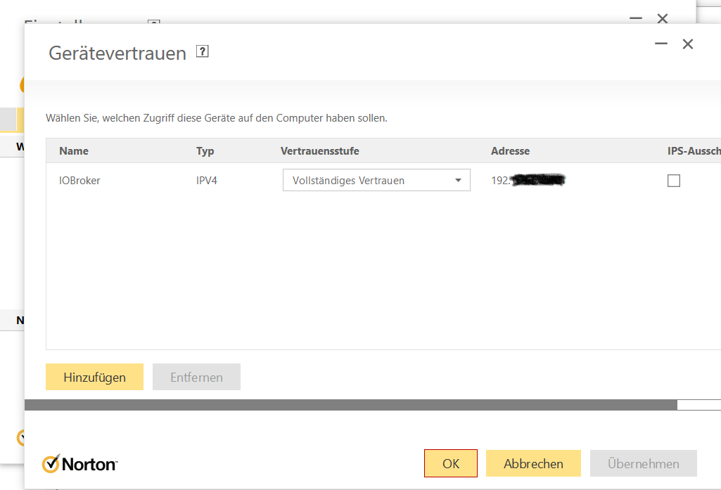Click the IPS-Ausschluss column header
Screen dimensions: 721x490
pyautogui.click(x=694, y=150)
